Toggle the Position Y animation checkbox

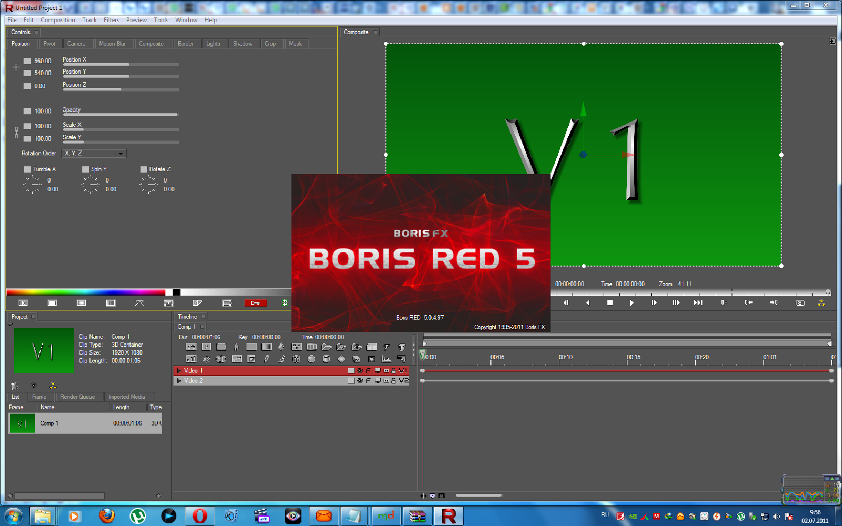click(27, 73)
